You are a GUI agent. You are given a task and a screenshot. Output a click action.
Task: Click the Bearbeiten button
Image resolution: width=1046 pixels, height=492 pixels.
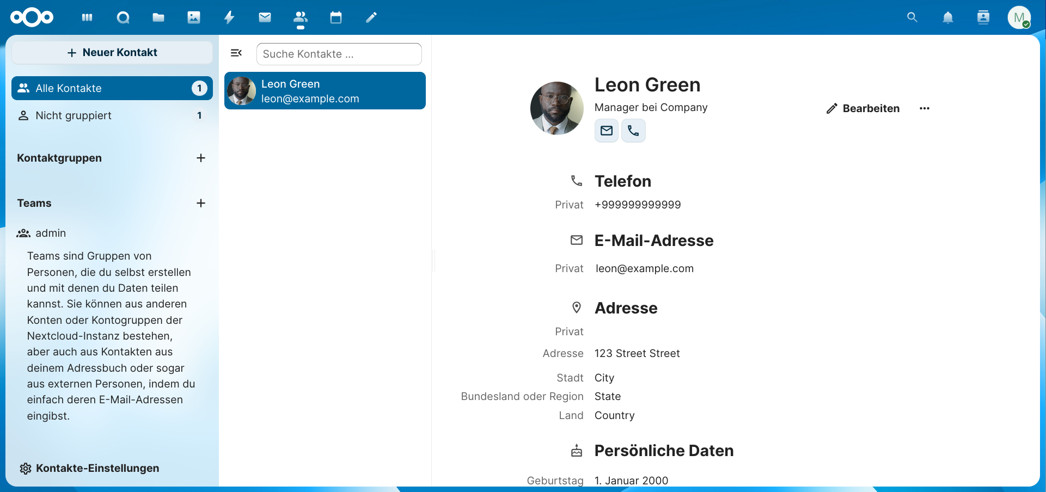pyautogui.click(x=862, y=108)
